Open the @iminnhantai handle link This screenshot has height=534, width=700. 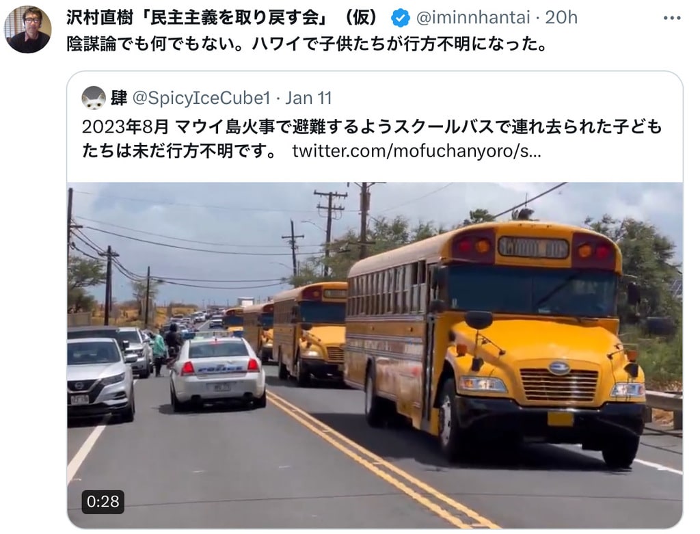(473, 18)
